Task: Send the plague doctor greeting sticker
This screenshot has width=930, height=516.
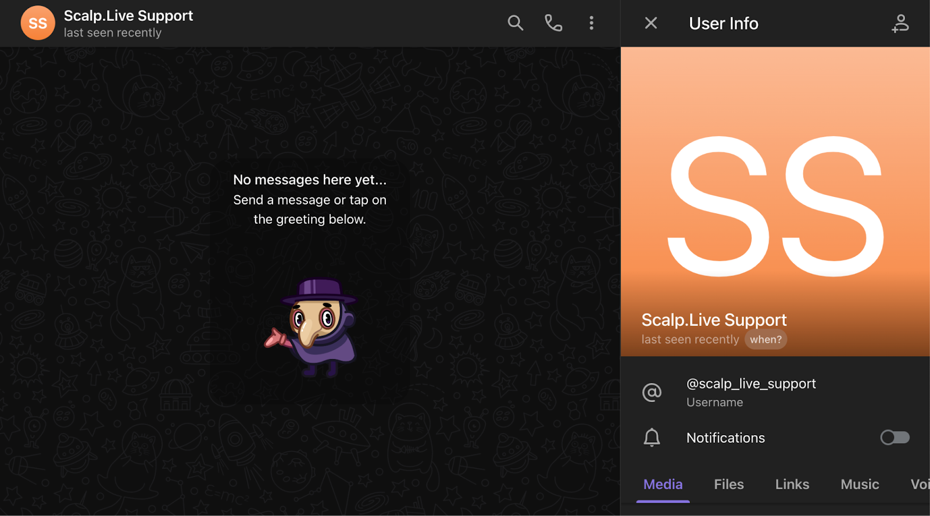Action: [x=310, y=327]
